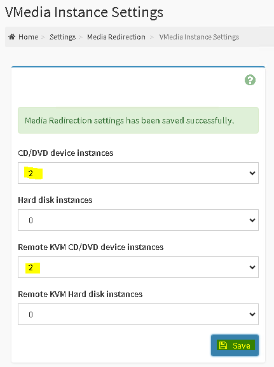The height and width of the screenshot is (367, 274).
Task: Open the Hard disk instances dropdown showing 0
Action: 139,220
